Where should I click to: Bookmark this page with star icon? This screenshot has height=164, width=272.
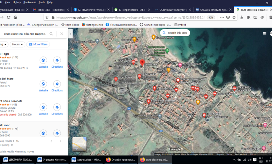[234, 17]
